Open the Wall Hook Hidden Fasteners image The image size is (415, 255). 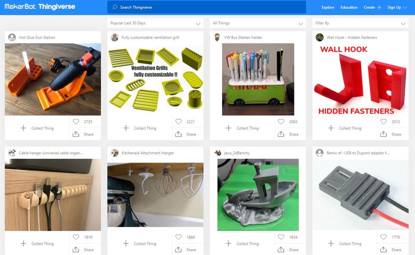click(360, 79)
